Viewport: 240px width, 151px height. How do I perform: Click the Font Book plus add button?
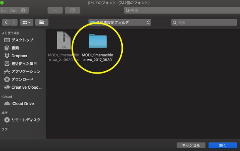click(x=55, y=10)
